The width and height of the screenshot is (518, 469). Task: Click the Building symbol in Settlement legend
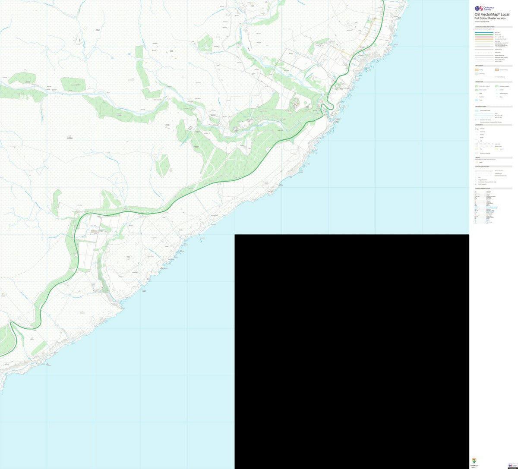tap(477, 70)
